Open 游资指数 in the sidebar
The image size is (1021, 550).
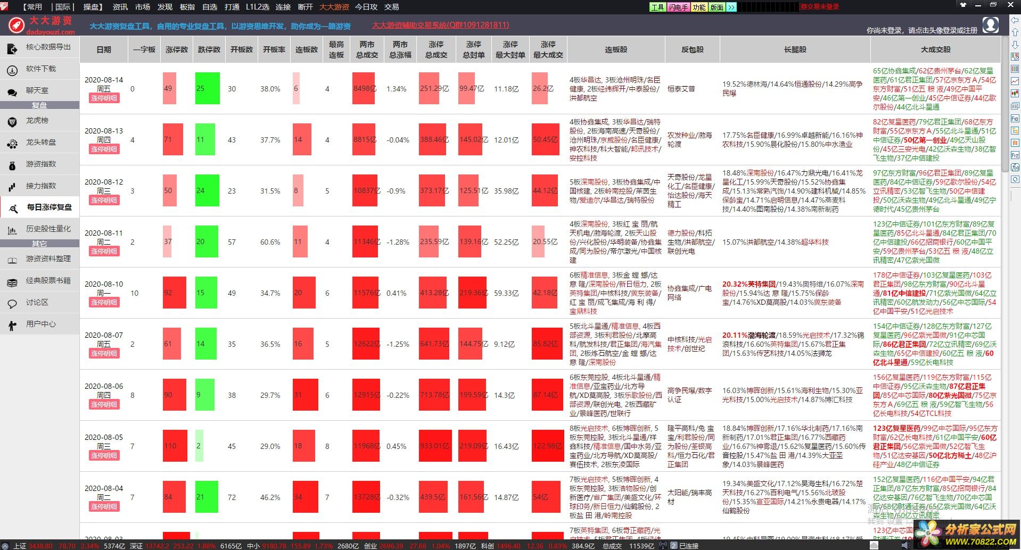40,164
